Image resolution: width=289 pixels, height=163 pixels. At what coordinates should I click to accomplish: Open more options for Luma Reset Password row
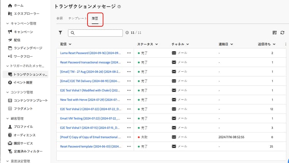pos(129,53)
